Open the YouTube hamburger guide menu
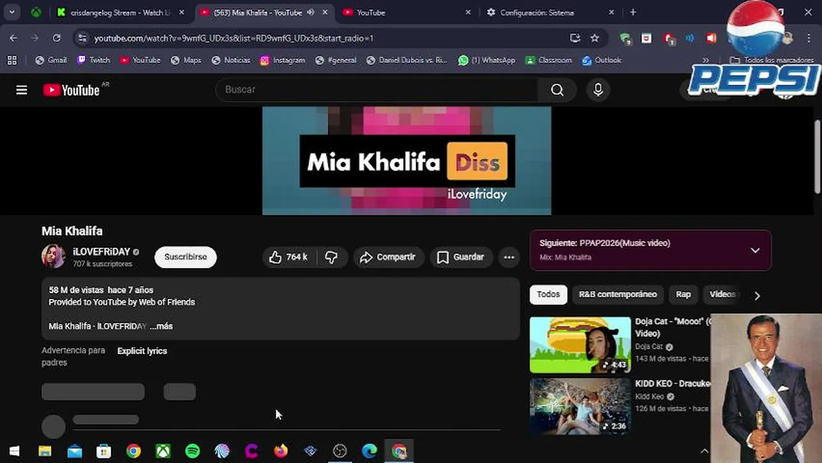 tap(21, 90)
